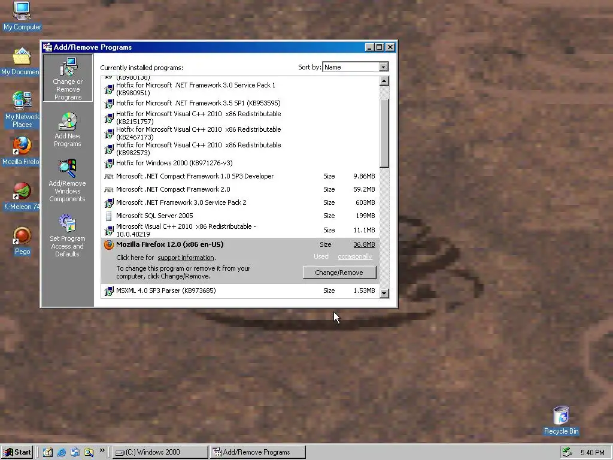Click fourth quick launch icon with magnifier
Viewport: 613px width, 460px height.
point(89,452)
